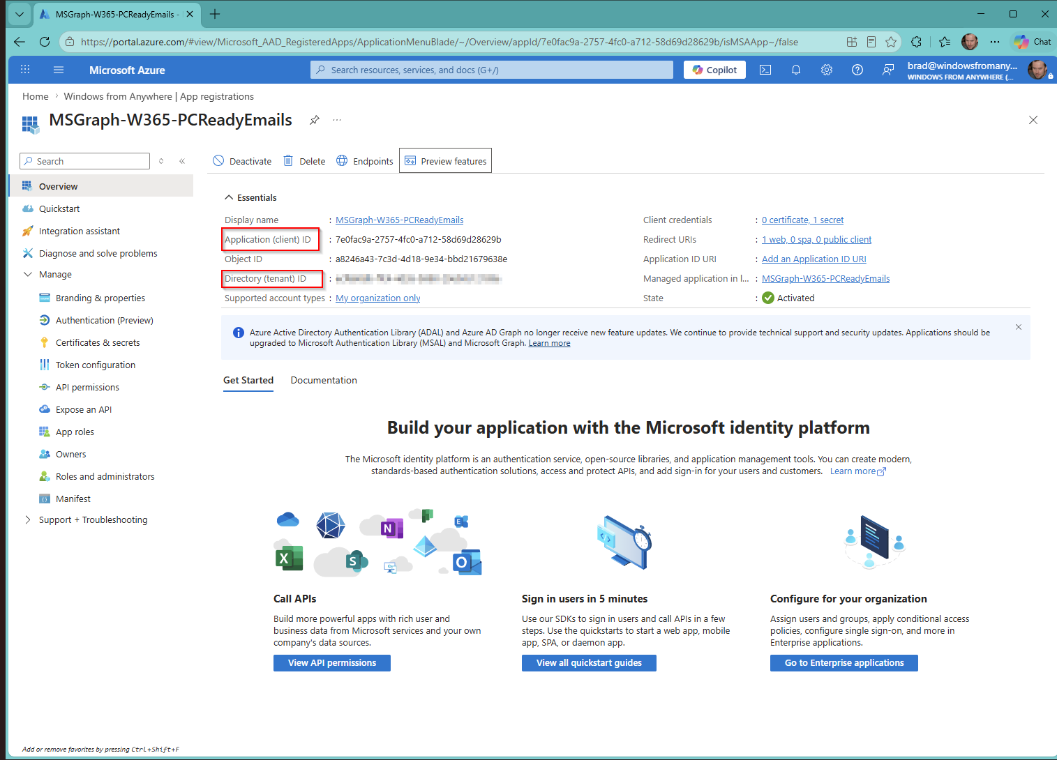
Task: Open the Copilot Chat button in browser
Action: (x=1033, y=42)
